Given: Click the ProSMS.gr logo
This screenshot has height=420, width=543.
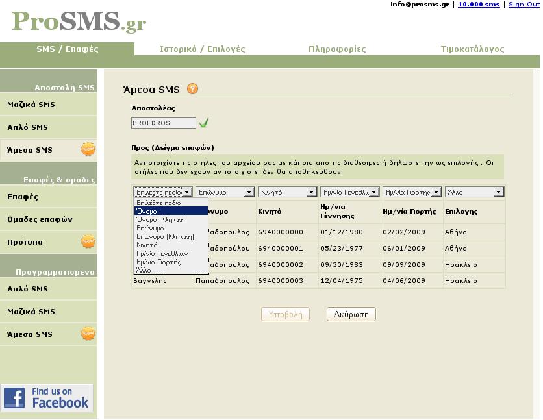Looking at the screenshot, I should 79,21.
